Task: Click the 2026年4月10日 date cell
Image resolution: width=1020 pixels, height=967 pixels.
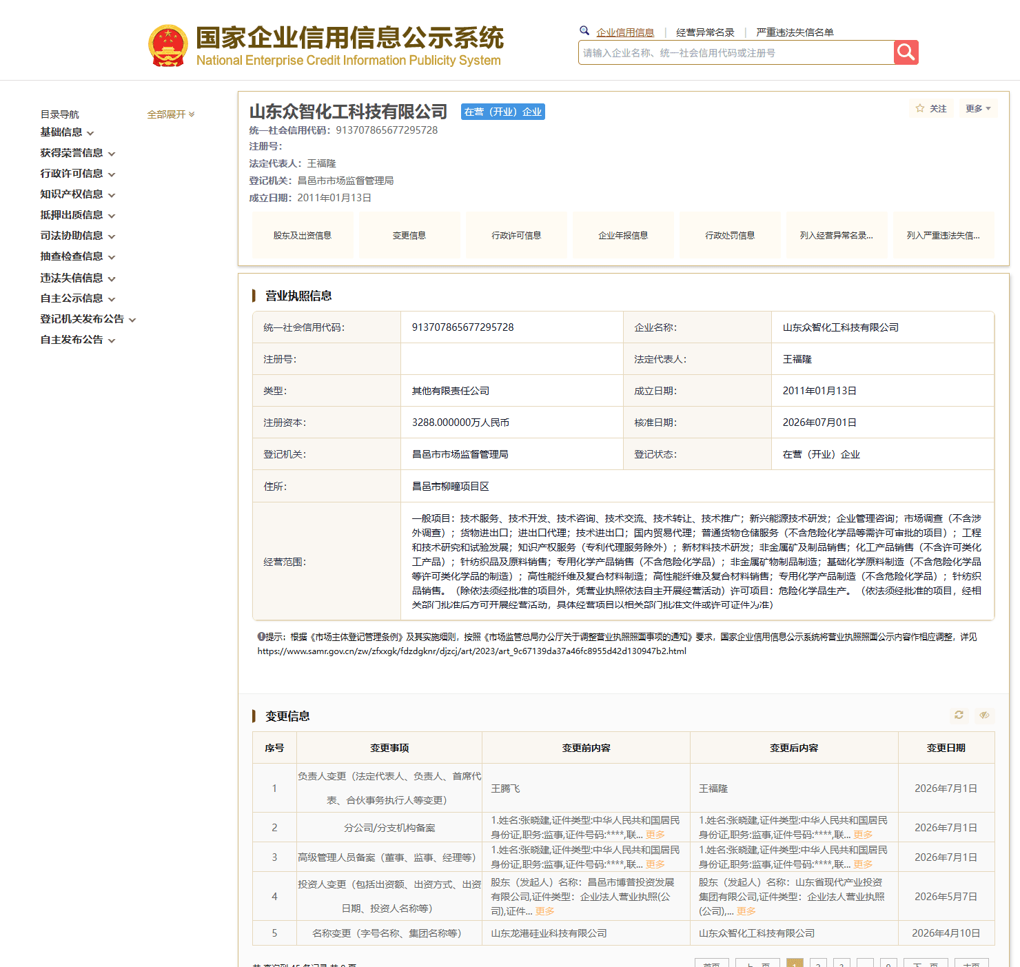Action: 946,933
